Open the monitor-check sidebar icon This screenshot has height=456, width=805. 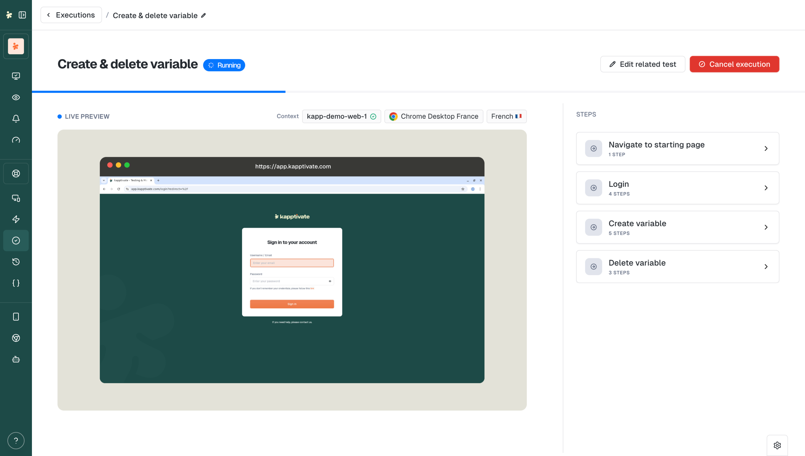coord(16,76)
